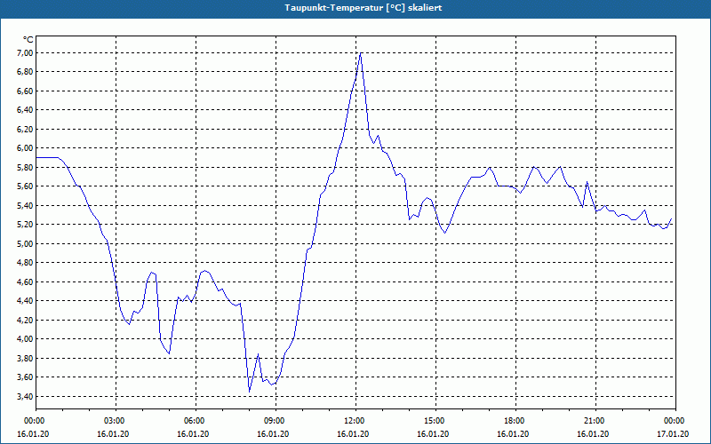Click the 00:00 label above 17.01.20
The height and width of the screenshot is (444, 711).
[x=675, y=420]
